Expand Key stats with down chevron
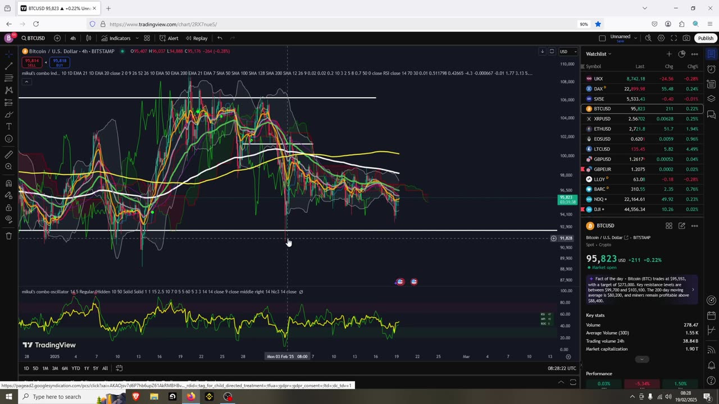This screenshot has height=404, width=719. pyautogui.click(x=642, y=359)
